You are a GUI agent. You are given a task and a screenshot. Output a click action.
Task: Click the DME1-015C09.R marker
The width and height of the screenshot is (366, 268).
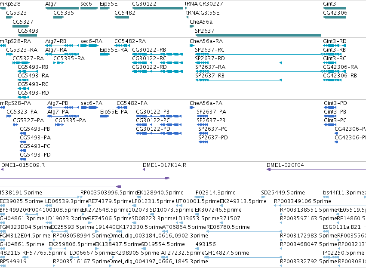coord(2,169)
